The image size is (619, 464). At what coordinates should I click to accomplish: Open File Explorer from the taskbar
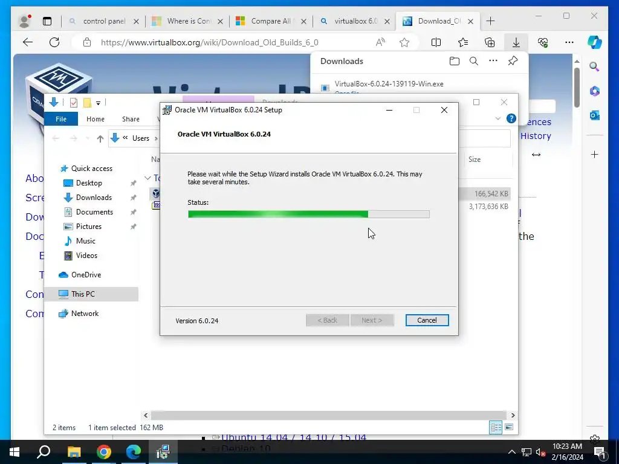point(74,452)
